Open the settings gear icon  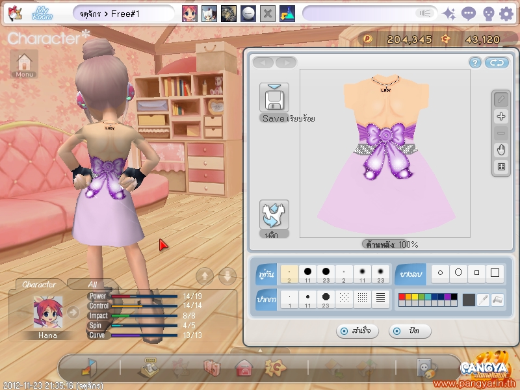(x=506, y=14)
